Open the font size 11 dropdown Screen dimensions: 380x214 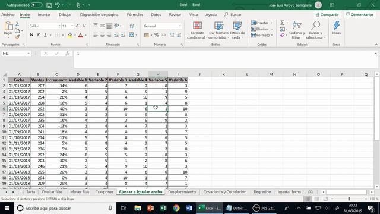[x=72, y=26]
